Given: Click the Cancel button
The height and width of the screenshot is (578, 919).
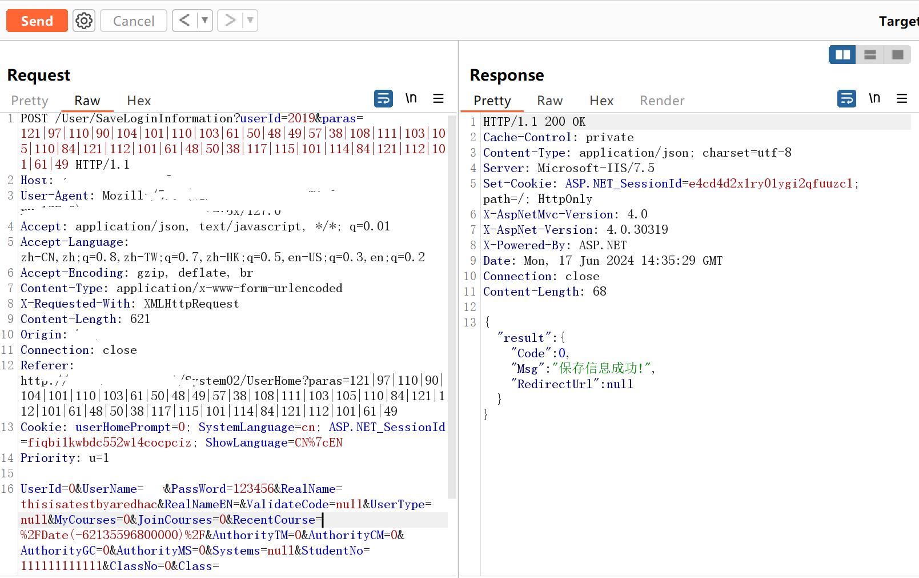Looking at the screenshot, I should coord(134,21).
